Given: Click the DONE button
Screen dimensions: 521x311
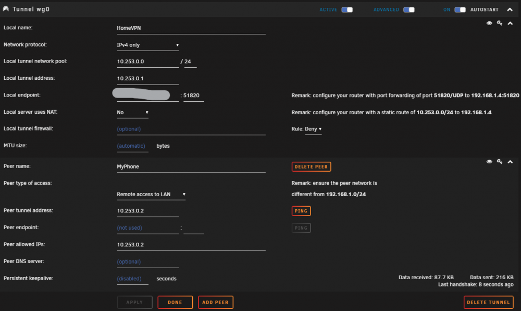Looking at the screenshot, I should pyautogui.click(x=175, y=302).
